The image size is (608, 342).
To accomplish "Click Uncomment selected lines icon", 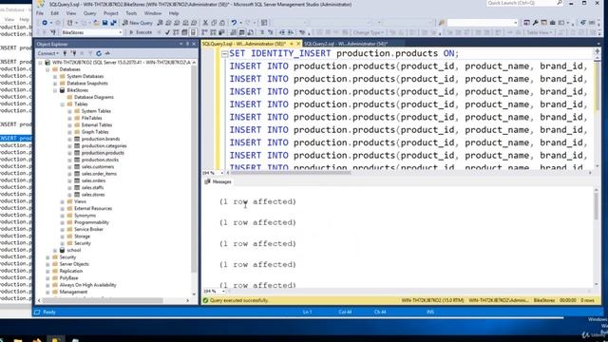I will coord(270,32).
